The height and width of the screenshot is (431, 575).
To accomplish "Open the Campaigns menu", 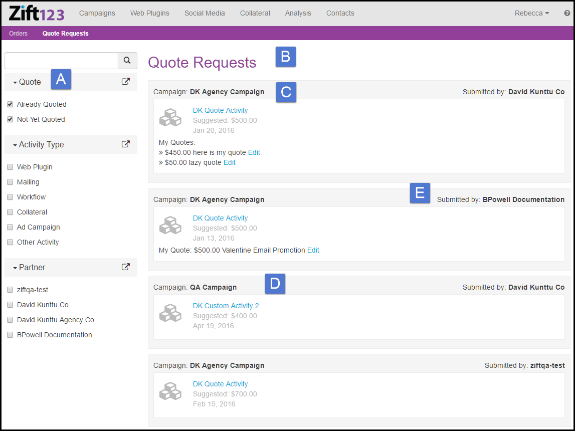I will (x=97, y=14).
